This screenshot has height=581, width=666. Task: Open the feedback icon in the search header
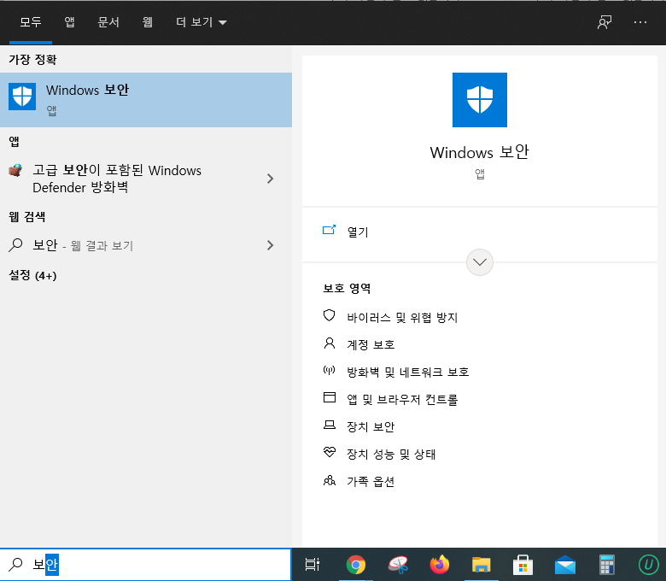(x=605, y=22)
